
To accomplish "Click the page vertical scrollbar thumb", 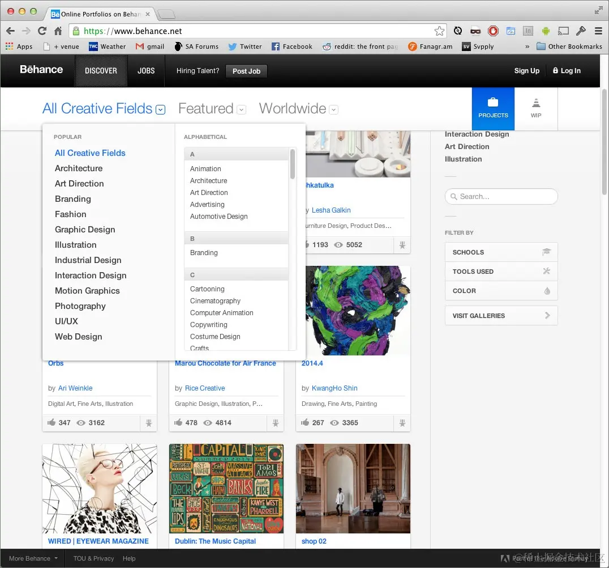I will point(604,142).
